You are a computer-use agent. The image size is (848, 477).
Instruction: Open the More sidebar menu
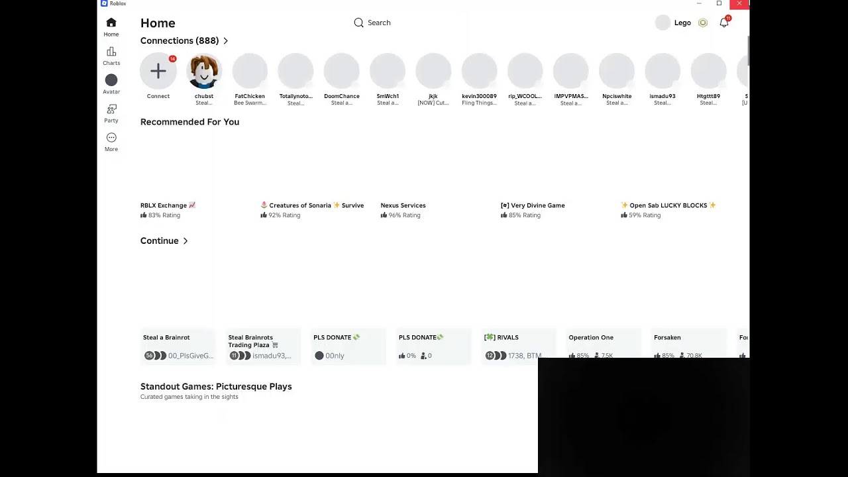click(x=111, y=138)
